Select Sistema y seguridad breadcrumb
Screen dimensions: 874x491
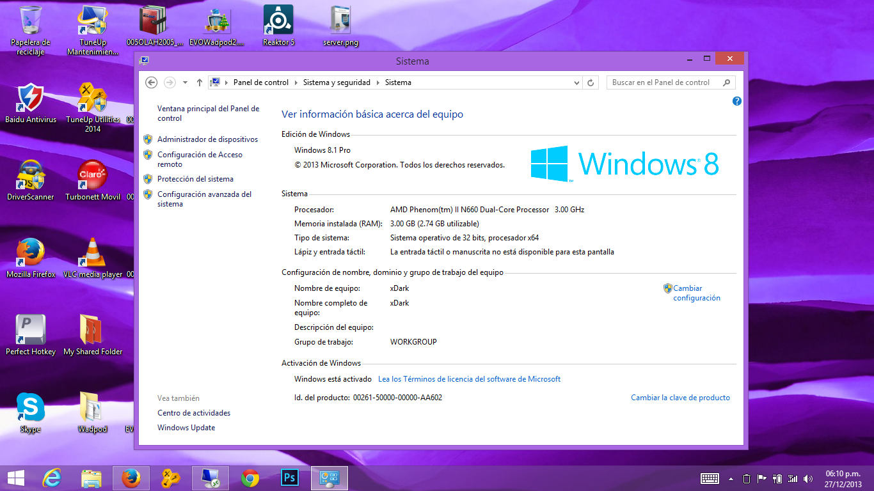pos(337,82)
